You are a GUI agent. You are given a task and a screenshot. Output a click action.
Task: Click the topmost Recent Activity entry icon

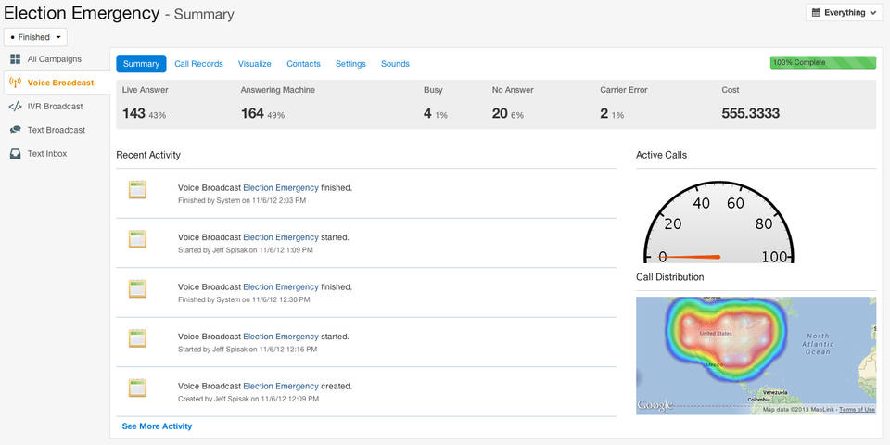pos(137,190)
